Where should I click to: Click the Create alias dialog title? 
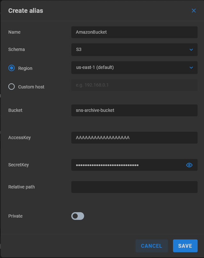click(26, 11)
